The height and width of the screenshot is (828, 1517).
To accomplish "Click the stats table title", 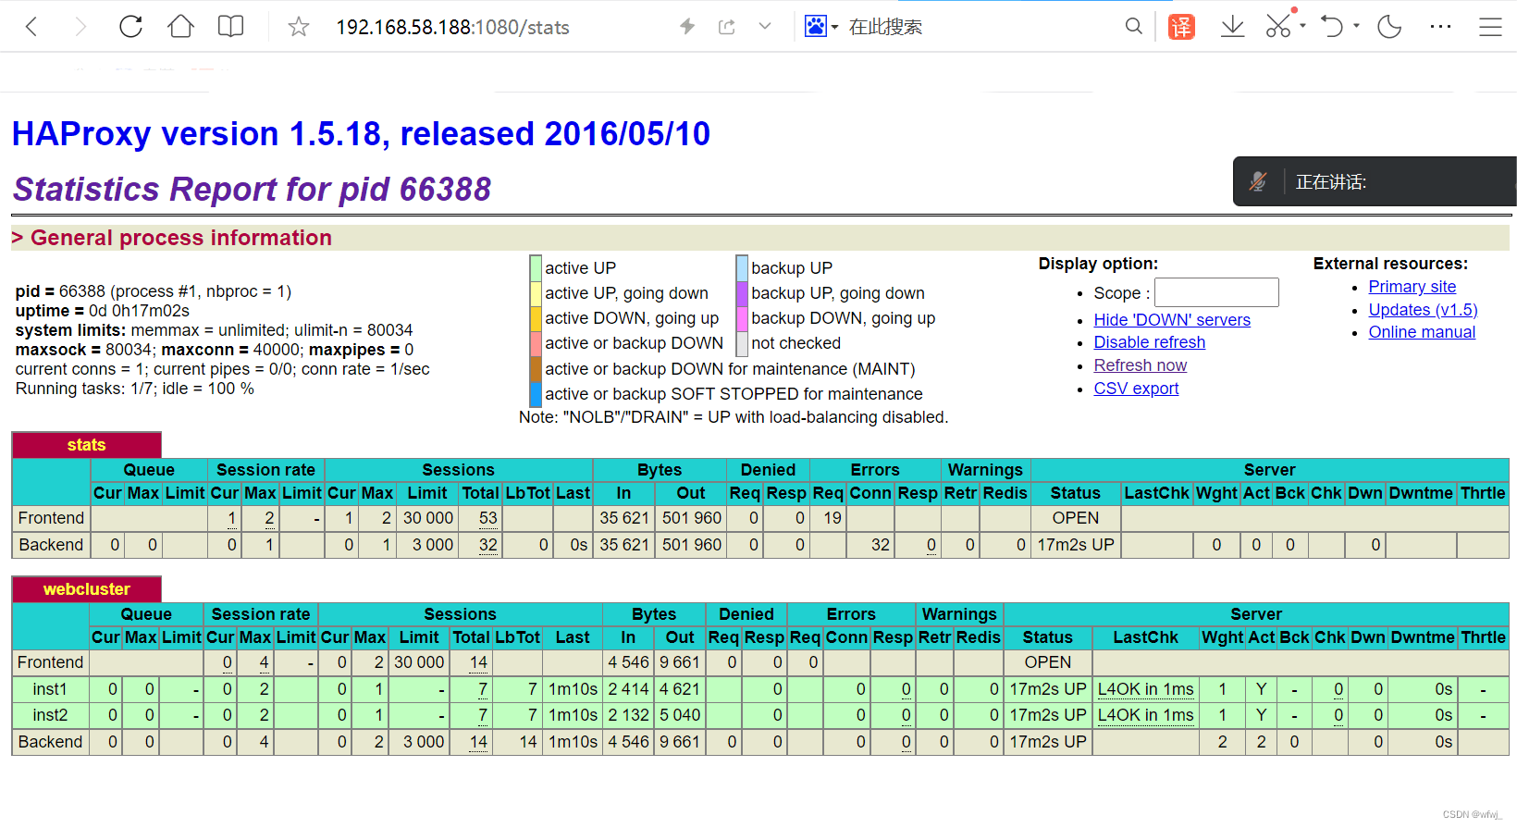I will (86, 445).
